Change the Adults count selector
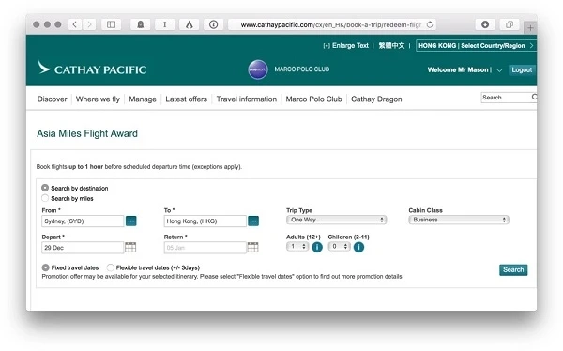The width and height of the screenshot is (563, 351). click(297, 247)
